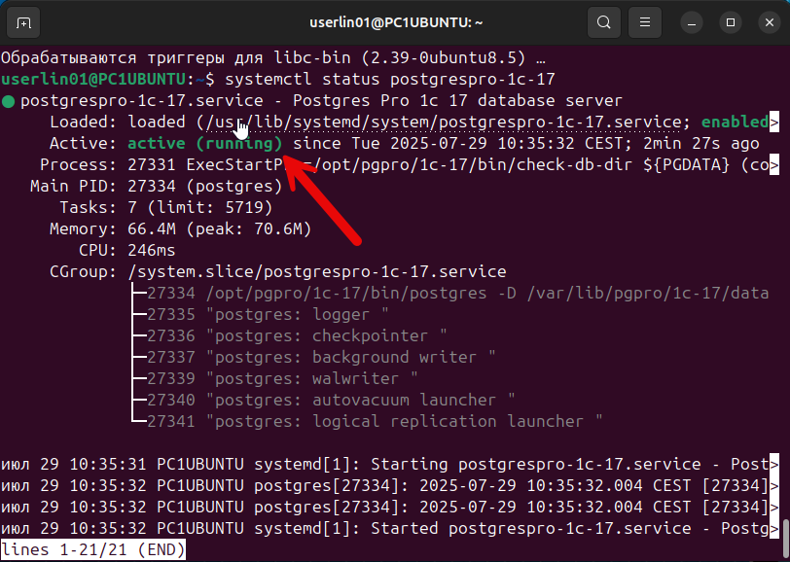Select the 'postgres: walwriter' process entry
This screenshot has height=562, width=790.
(311, 378)
